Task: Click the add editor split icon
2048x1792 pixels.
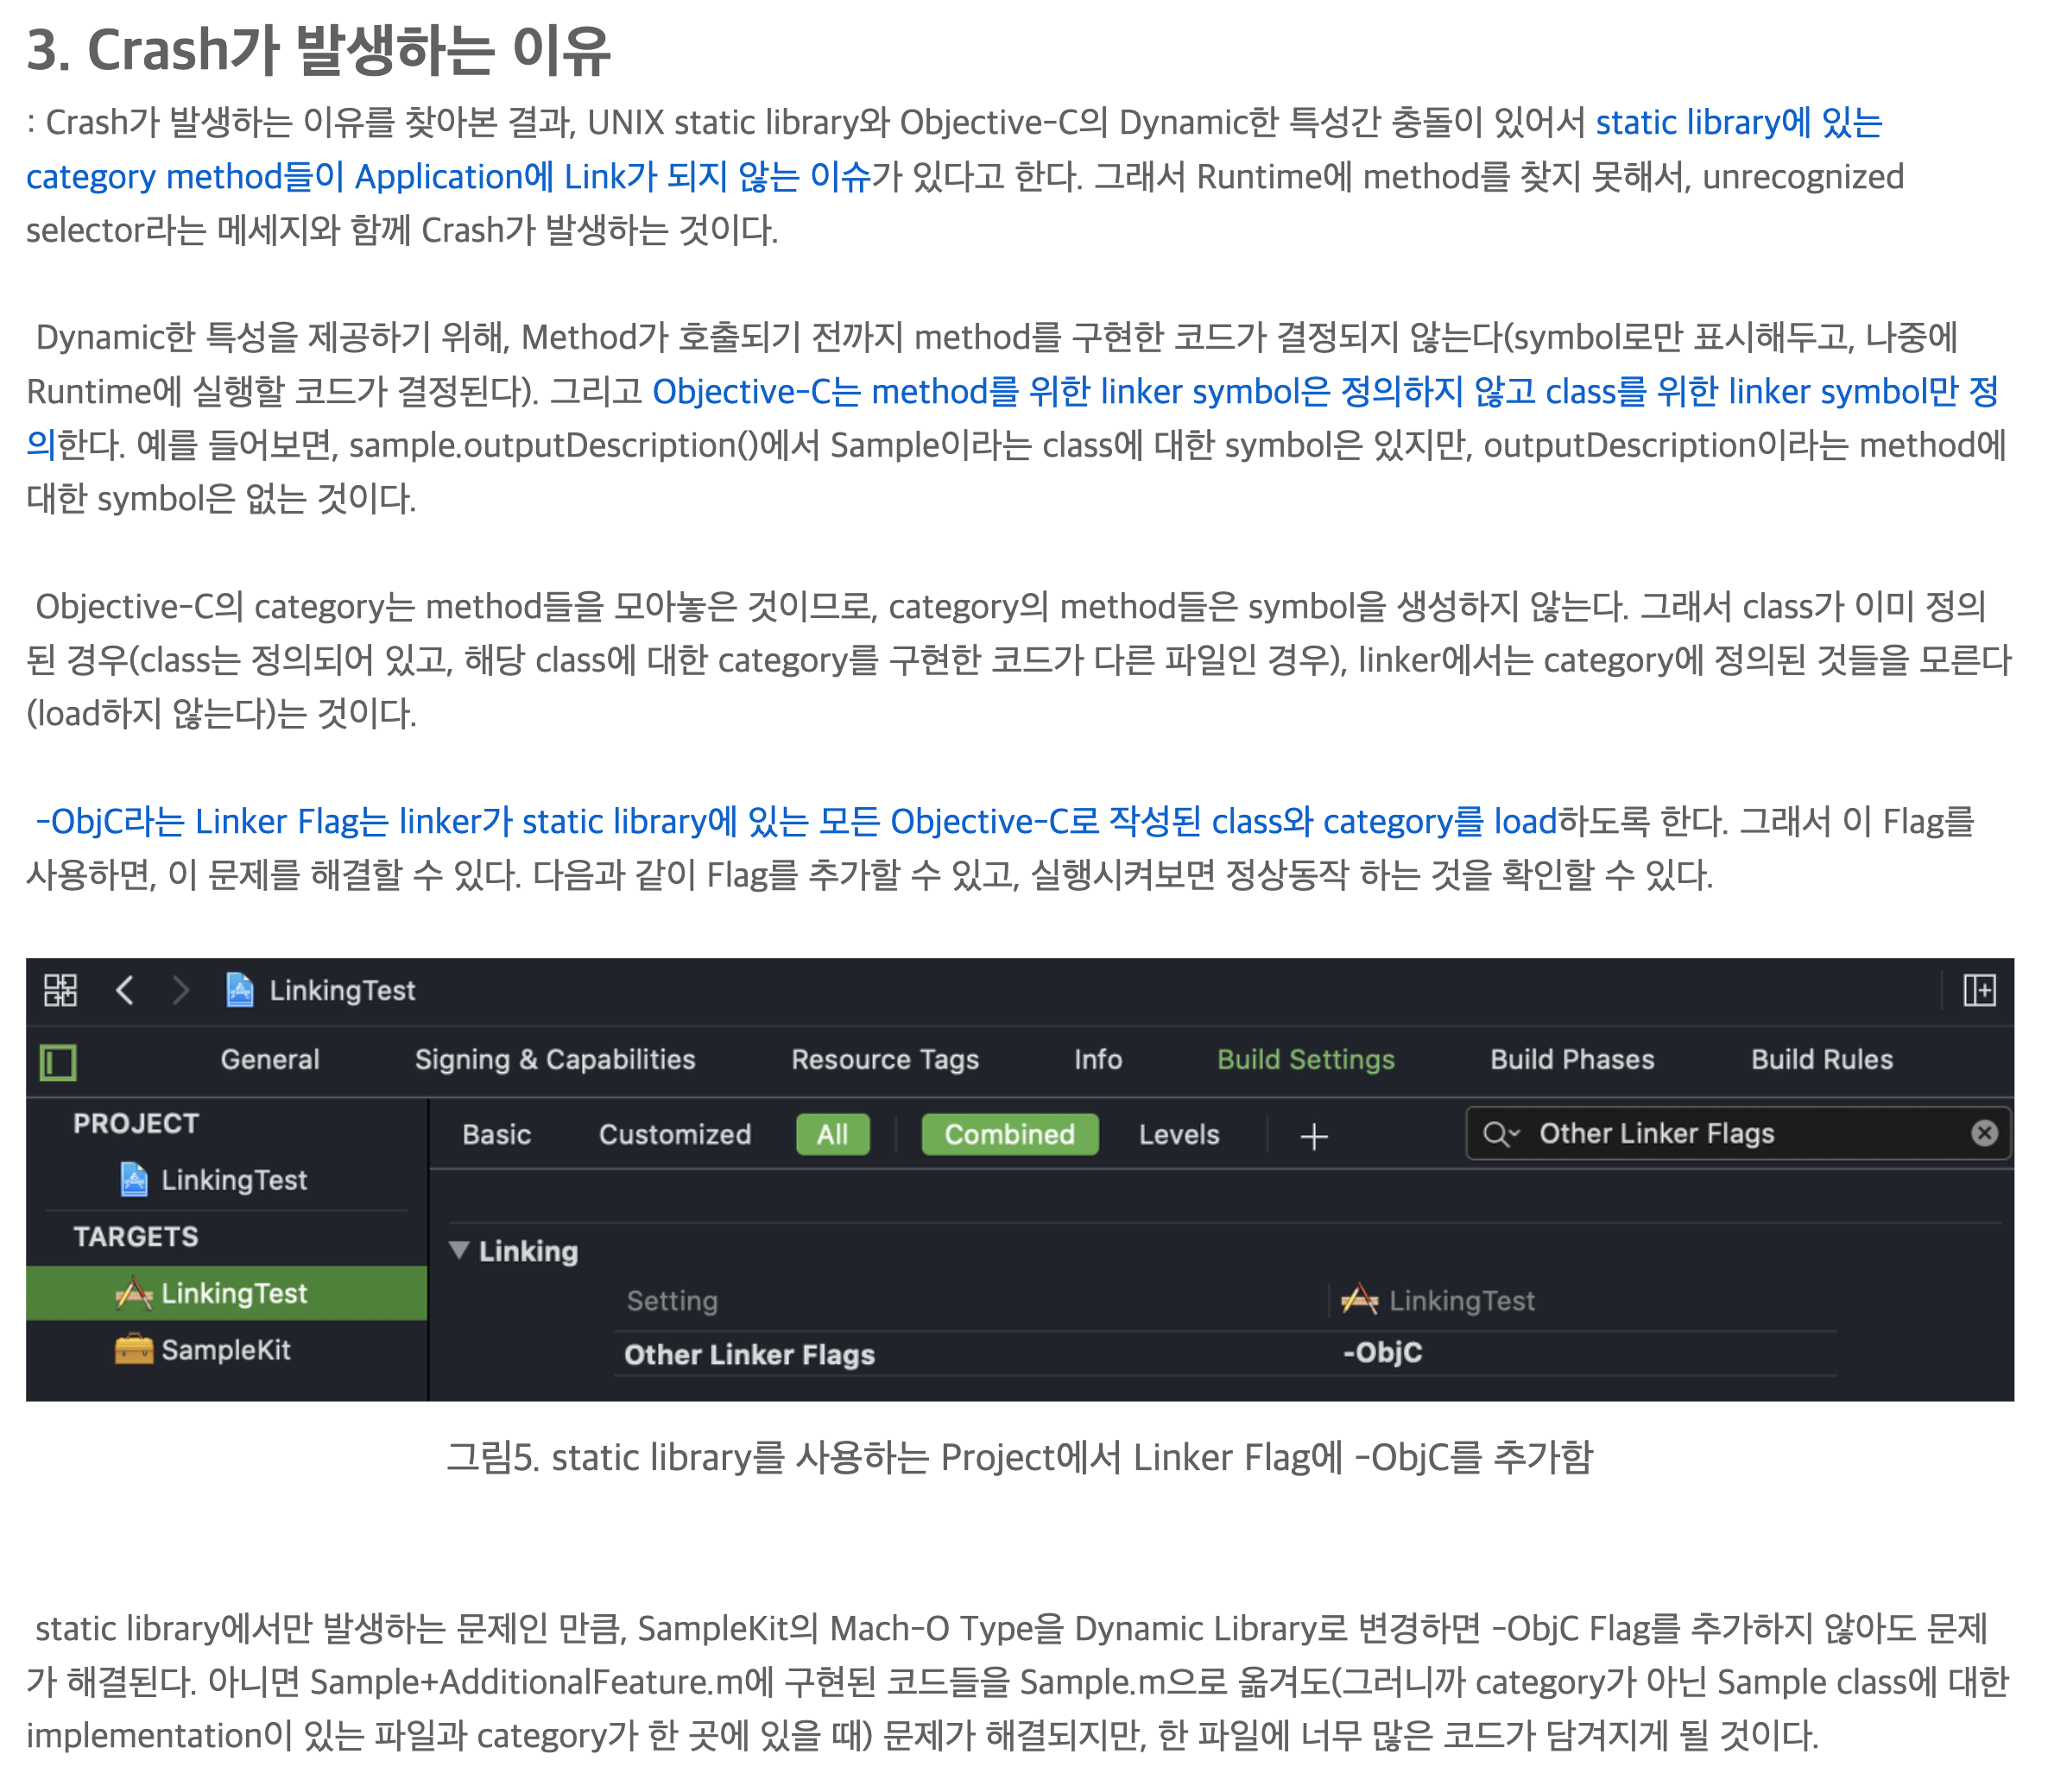Action: [1978, 990]
